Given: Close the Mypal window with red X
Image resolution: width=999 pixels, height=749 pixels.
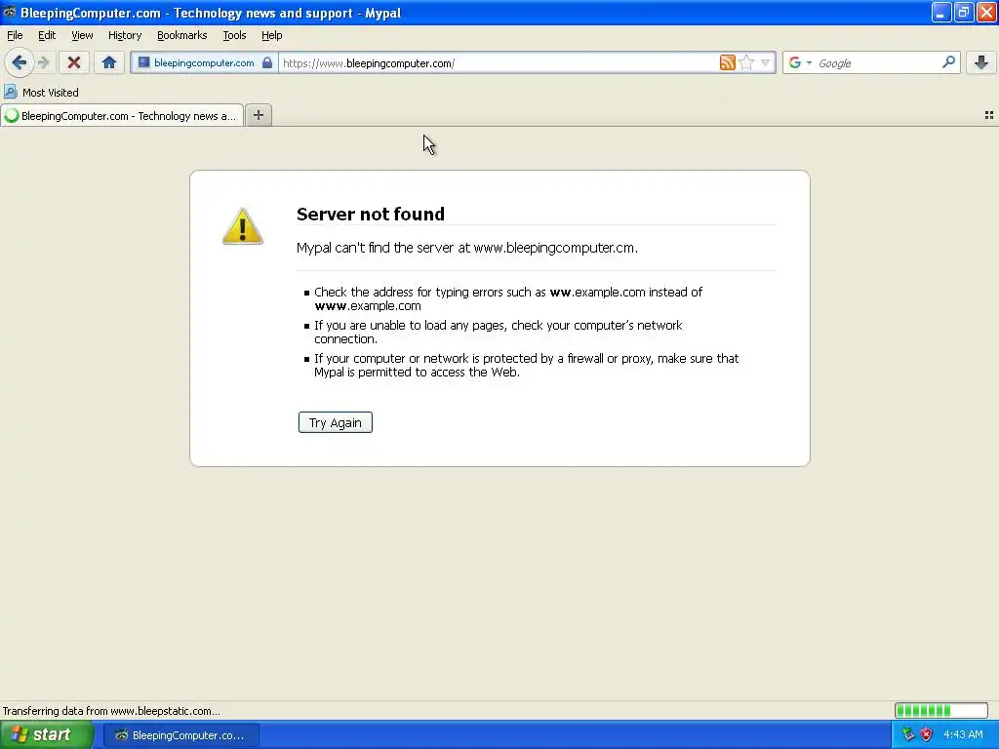Looking at the screenshot, I should (x=986, y=12).
